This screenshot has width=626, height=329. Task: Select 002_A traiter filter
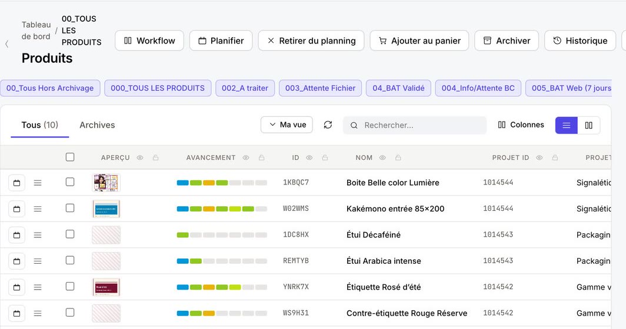tap(245, 88)
